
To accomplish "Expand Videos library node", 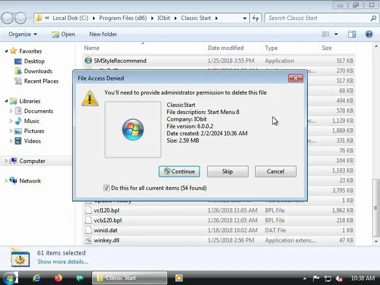I will pyautogui.click(x=11, y=141).
